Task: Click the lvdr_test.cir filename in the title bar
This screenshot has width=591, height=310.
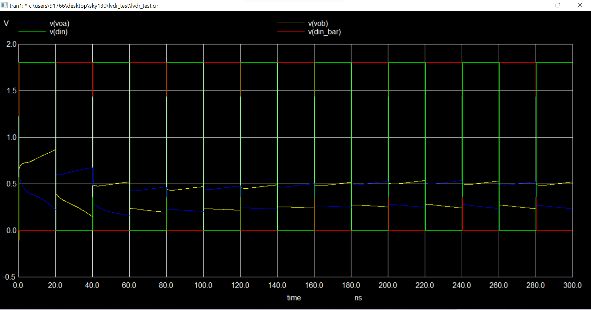Action: point(145,6)
